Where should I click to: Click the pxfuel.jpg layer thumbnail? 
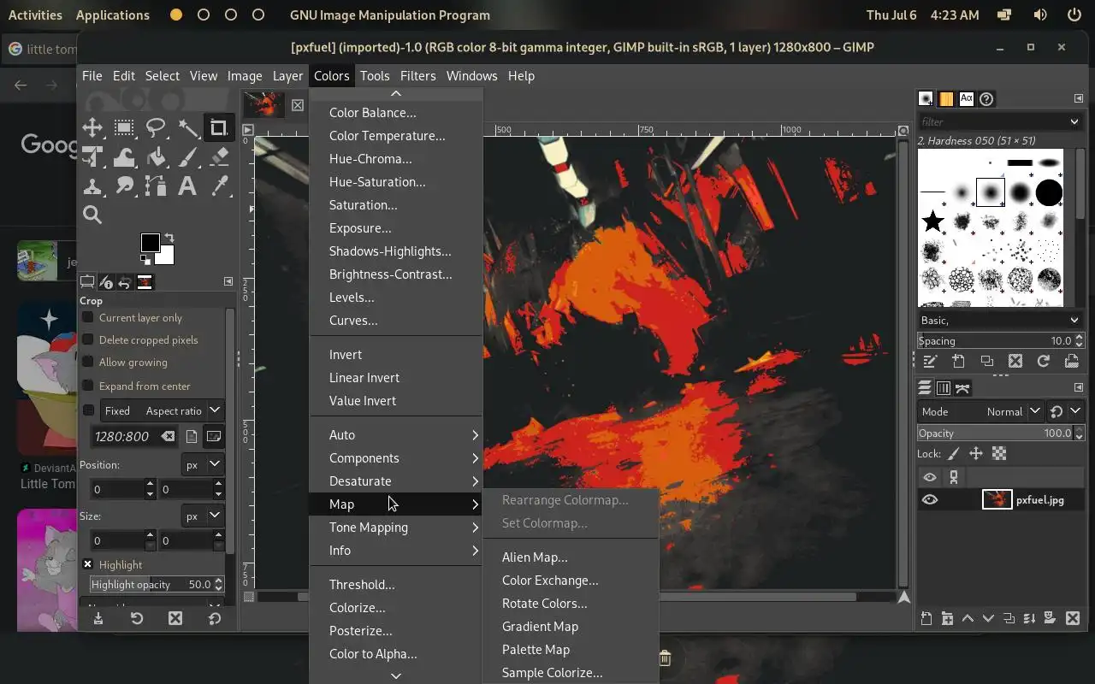point(997,500)
